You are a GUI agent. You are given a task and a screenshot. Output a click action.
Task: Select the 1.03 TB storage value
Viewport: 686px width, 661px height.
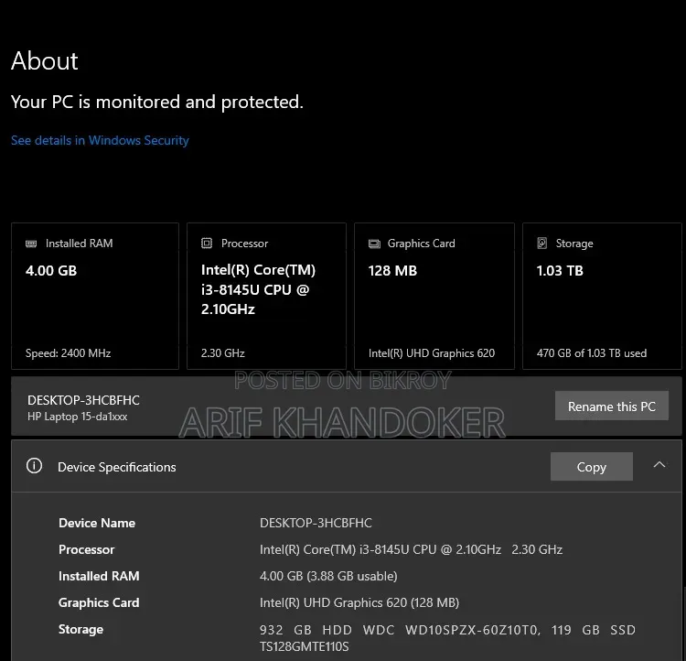[x=560, y=271]
